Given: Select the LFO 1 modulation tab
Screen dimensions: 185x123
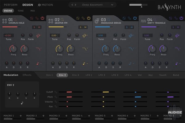Looking at the screenshot, I should pos(89,75).
